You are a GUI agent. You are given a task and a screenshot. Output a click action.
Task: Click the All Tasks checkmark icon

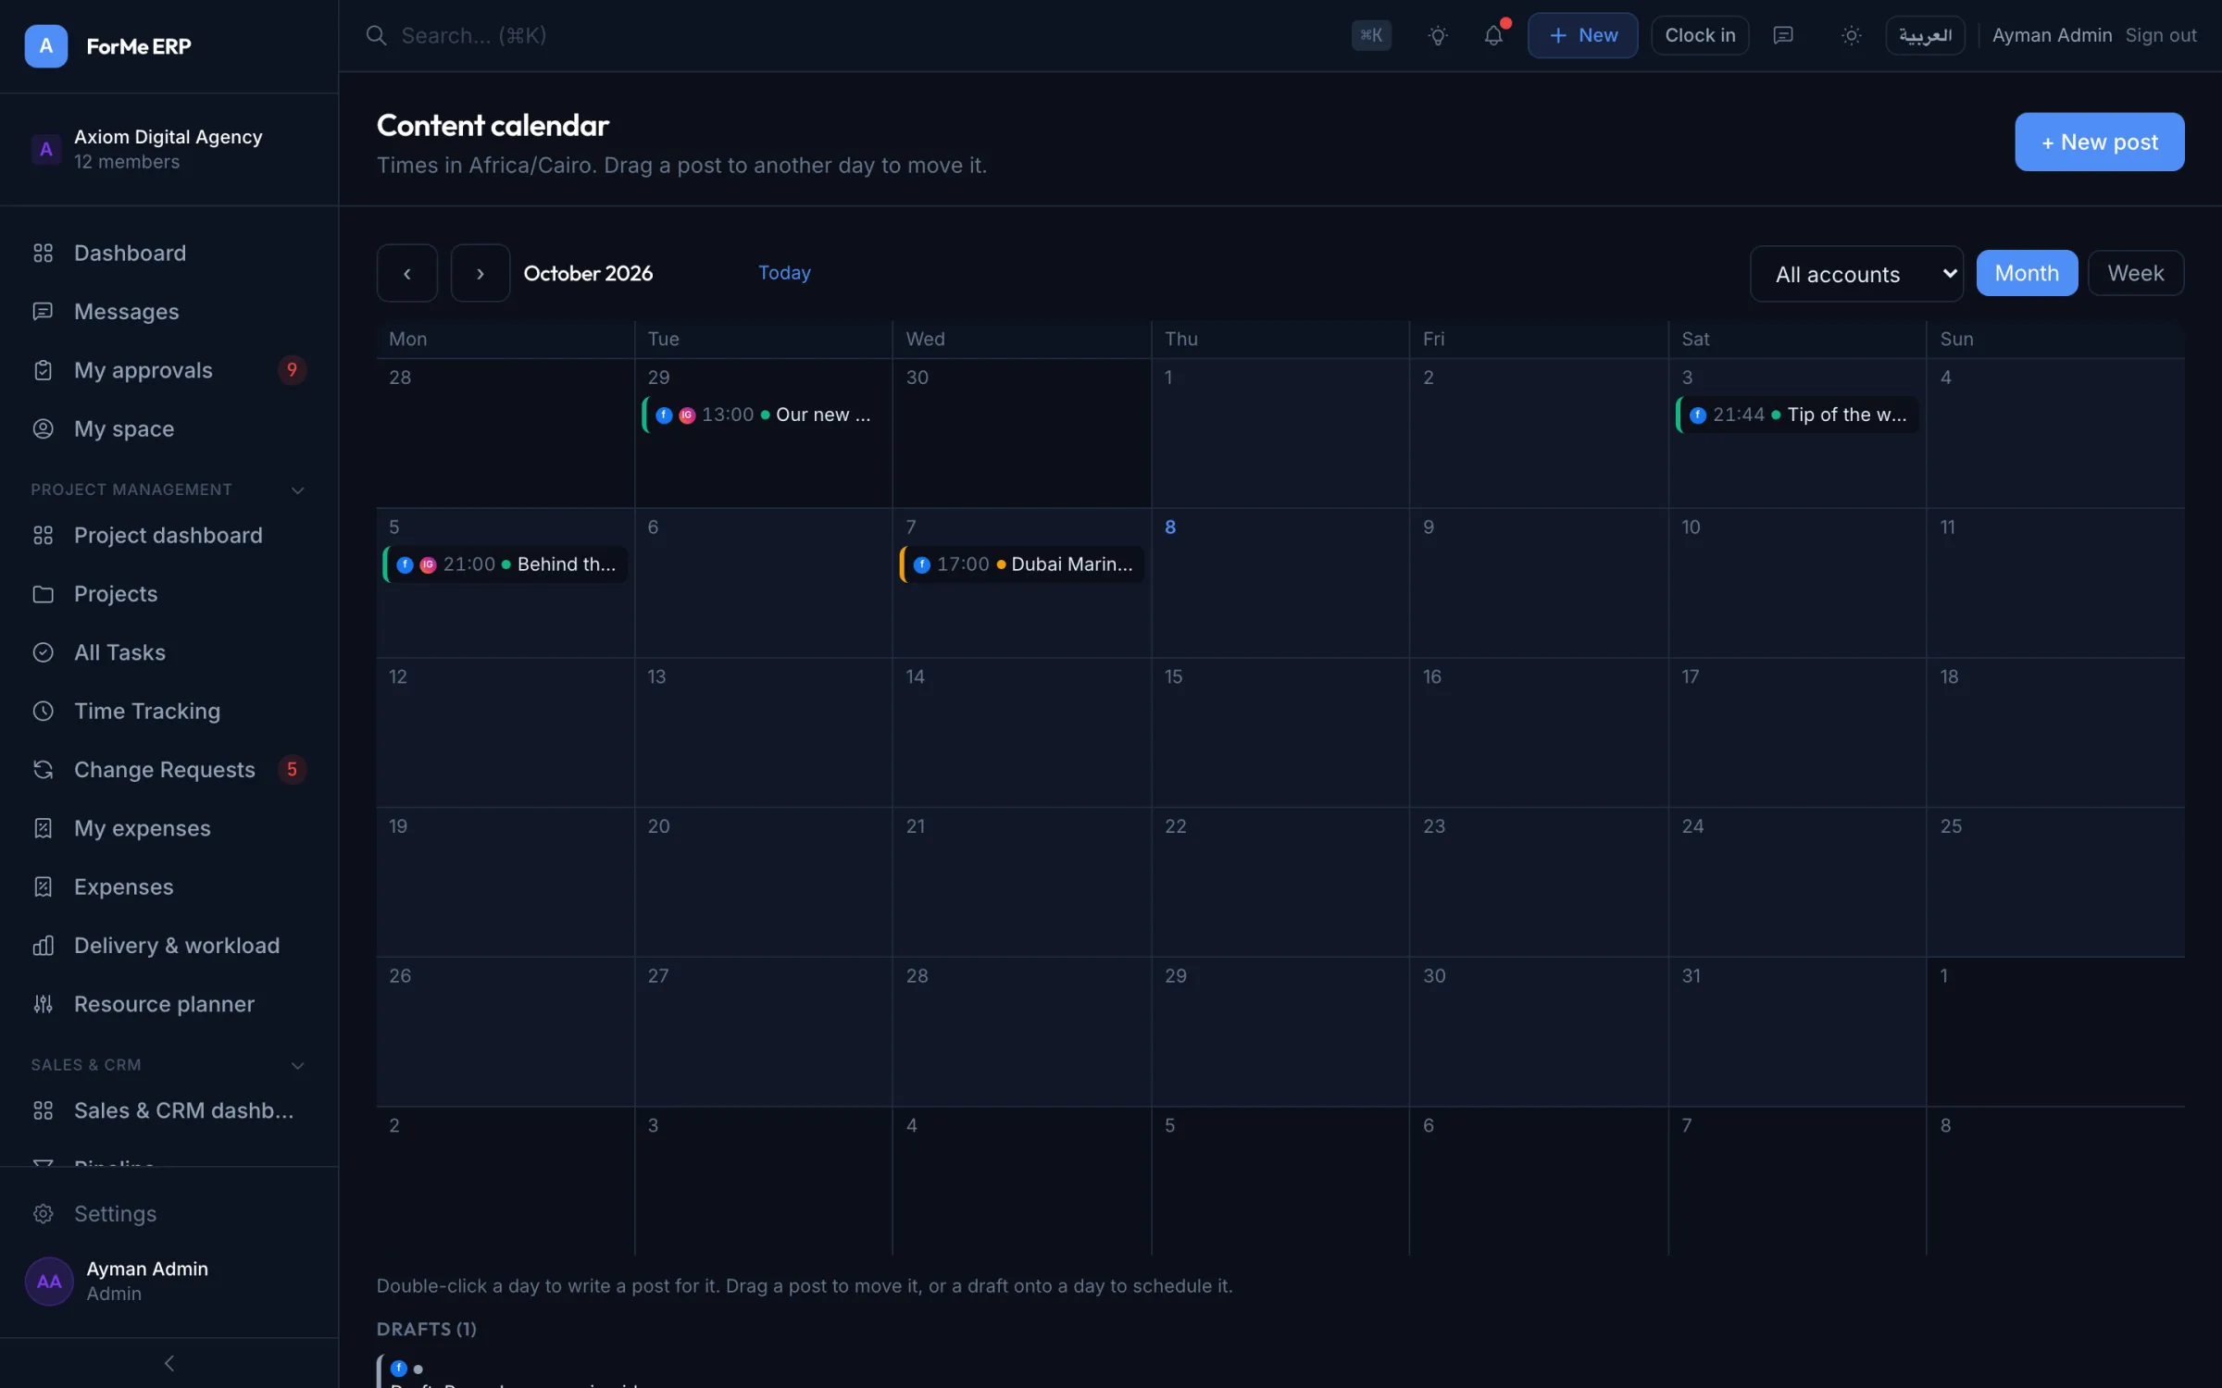pyautogui.click(x=43, y=652)
